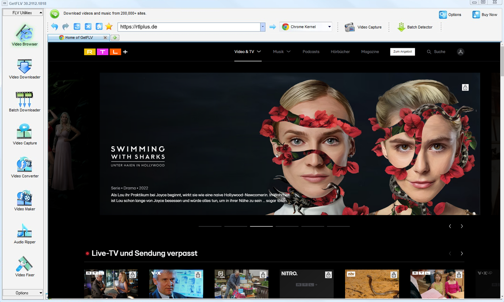This screenshot has height=302, width=504.
Task: Bookmark page with the star icon
Action: (x=109, y=27)
